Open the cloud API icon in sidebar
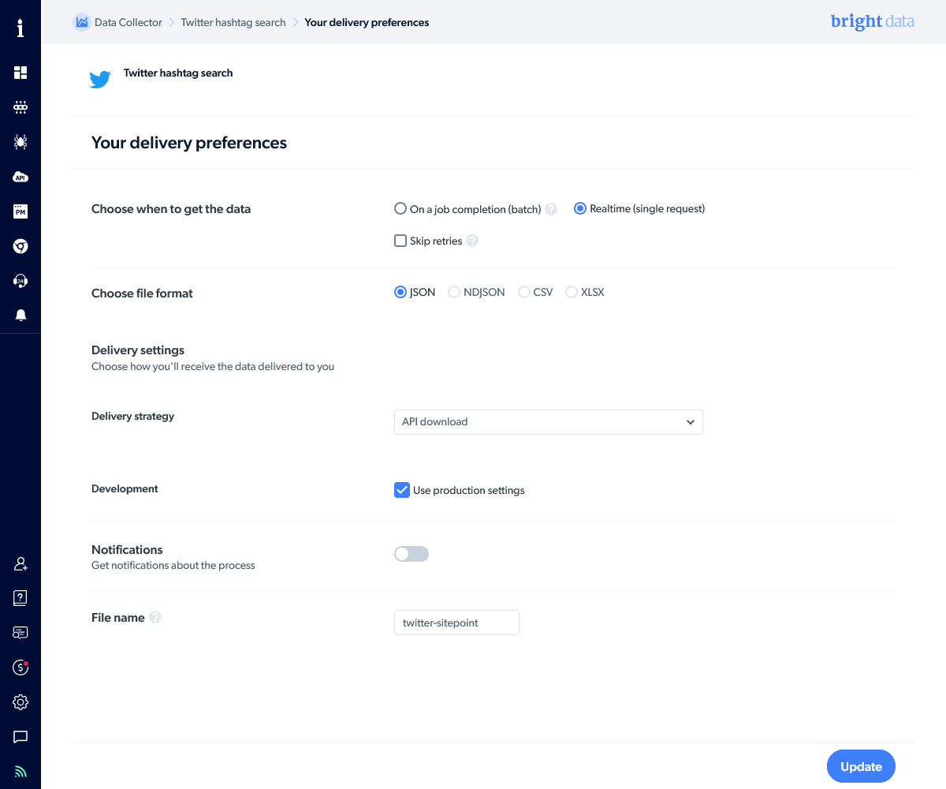The width and height of the screenshot is (946, 789). (20, 177)
